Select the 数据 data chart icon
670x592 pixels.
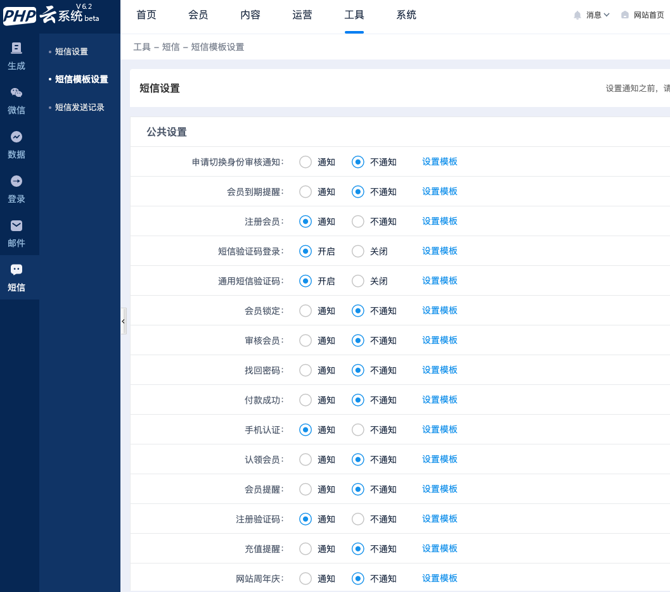point(16,137)
